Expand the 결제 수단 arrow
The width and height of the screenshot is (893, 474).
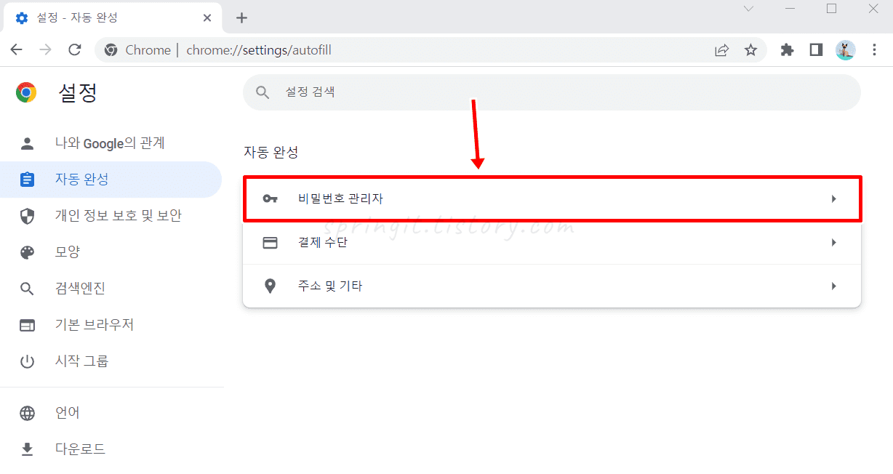834,243
